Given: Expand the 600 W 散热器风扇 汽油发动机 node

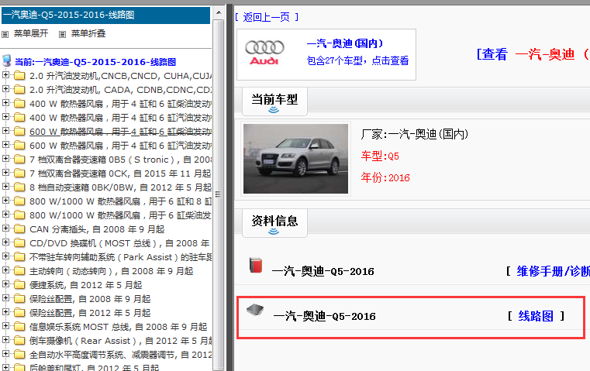Looking at the screenshot, I should coord(5,144).
